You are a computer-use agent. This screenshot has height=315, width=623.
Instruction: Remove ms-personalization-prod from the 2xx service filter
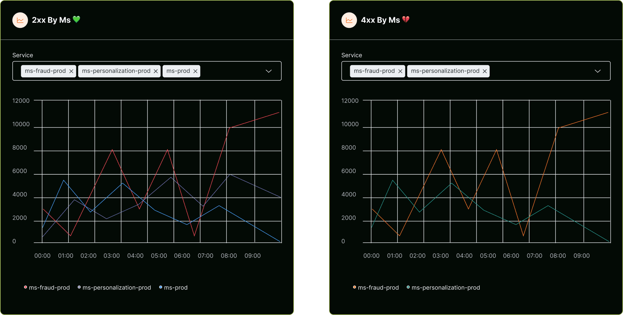[156, 71]
